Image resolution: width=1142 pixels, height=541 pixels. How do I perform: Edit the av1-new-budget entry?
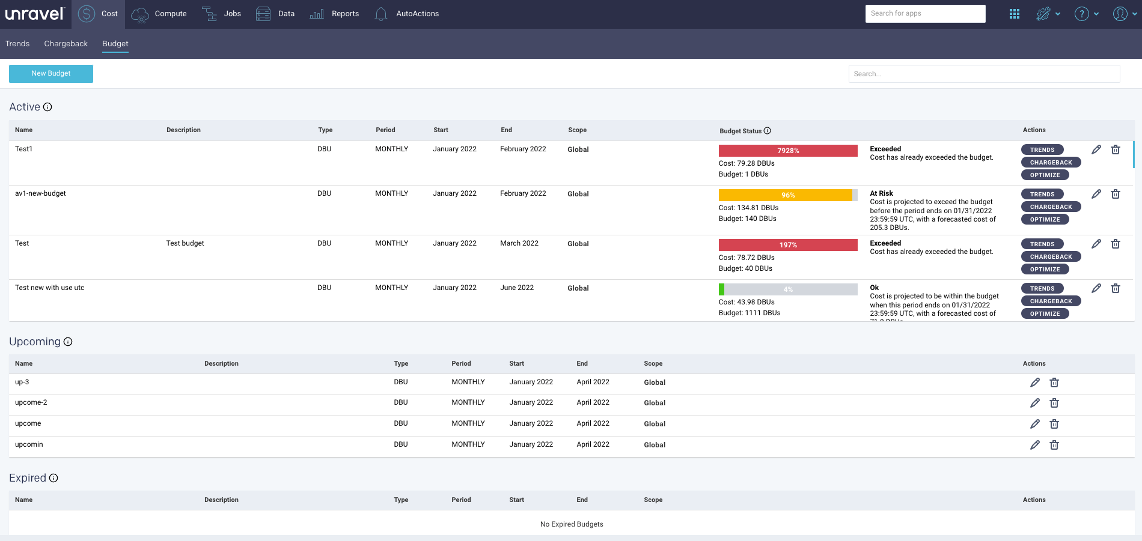tap(1096, 194)
